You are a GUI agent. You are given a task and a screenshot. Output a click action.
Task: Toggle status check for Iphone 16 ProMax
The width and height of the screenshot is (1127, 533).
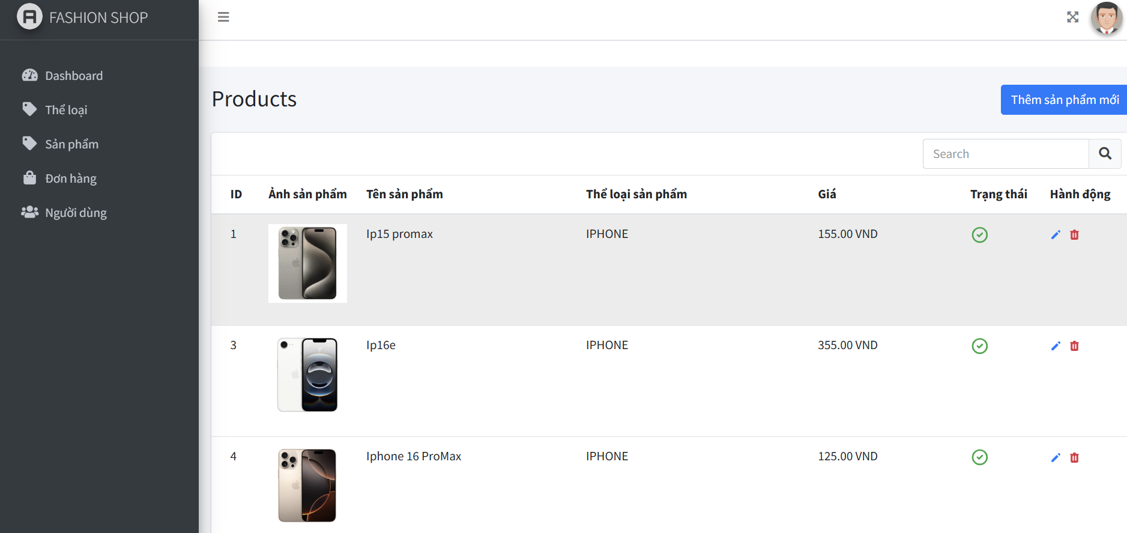[x=979, y=457]
